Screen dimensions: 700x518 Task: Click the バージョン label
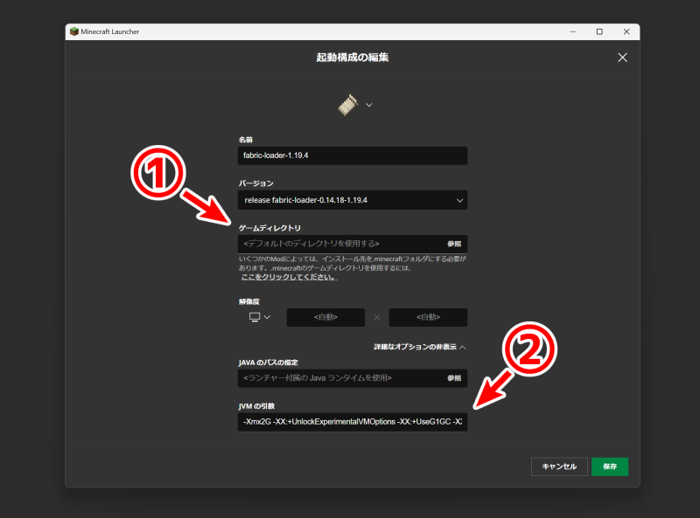click(x=255, y=183)
